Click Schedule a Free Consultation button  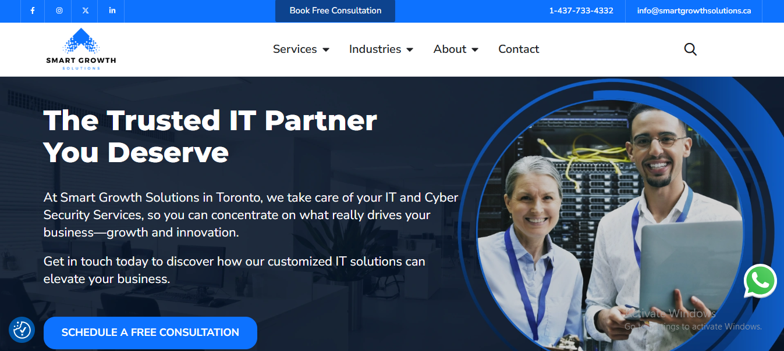(x=150, y=332)
